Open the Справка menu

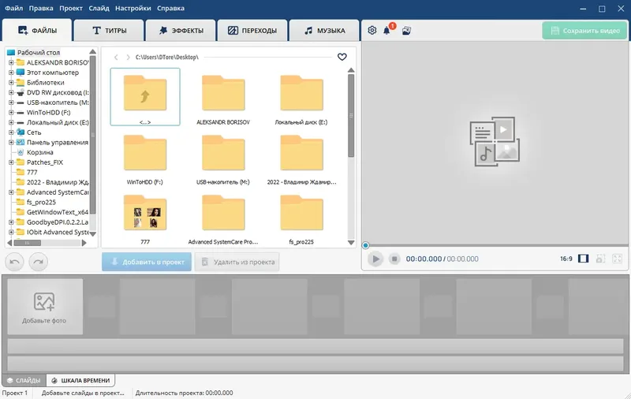tap(170, 8)
